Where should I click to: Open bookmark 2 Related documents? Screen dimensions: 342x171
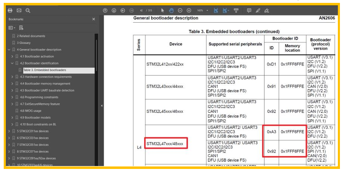click(31, 36)
